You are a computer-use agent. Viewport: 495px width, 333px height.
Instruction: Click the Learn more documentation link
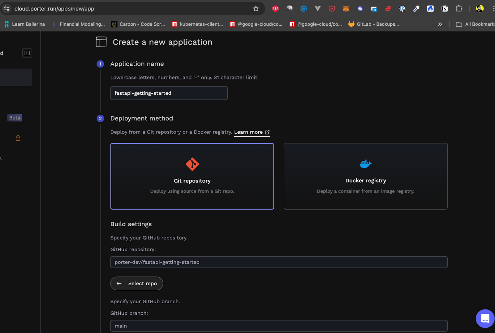[252, 132]
